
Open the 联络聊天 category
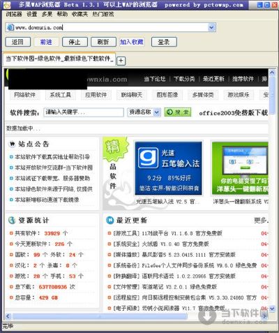click(x=132, y=95)
